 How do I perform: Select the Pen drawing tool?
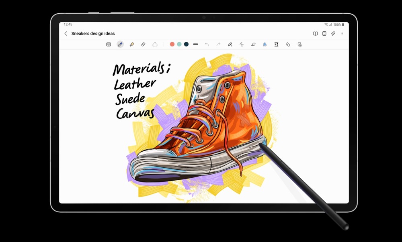coord(120,44)
